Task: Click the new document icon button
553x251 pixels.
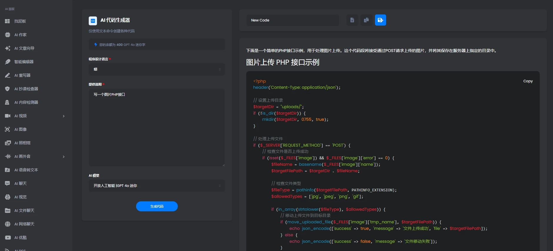Action: (352, 20)
